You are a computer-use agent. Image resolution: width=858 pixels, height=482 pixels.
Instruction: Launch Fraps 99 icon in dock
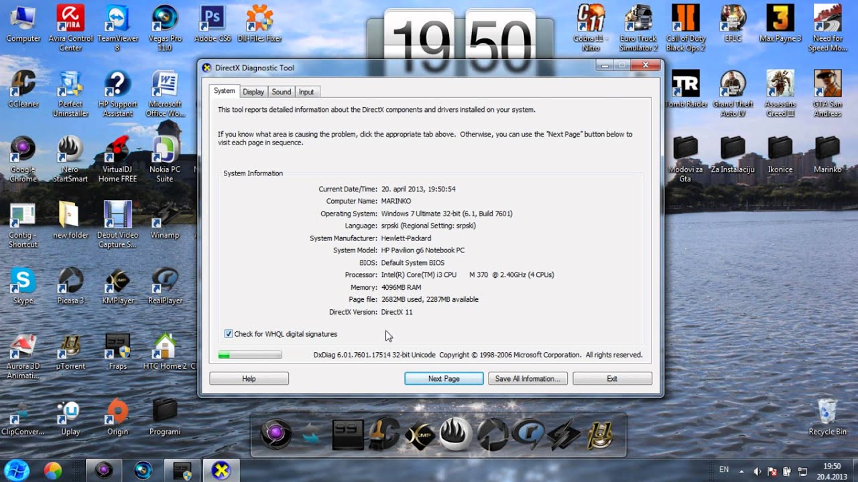pyautogui.click(x=348, y=434)
